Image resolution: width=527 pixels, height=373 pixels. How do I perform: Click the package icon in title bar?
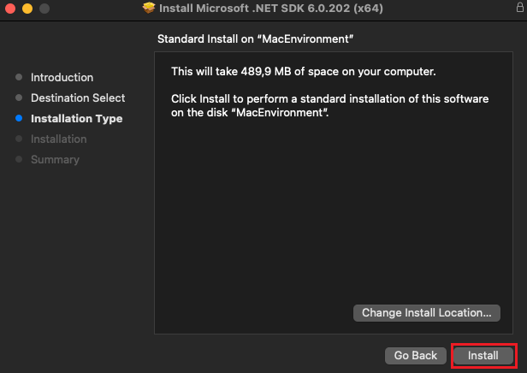pos(149,9)
